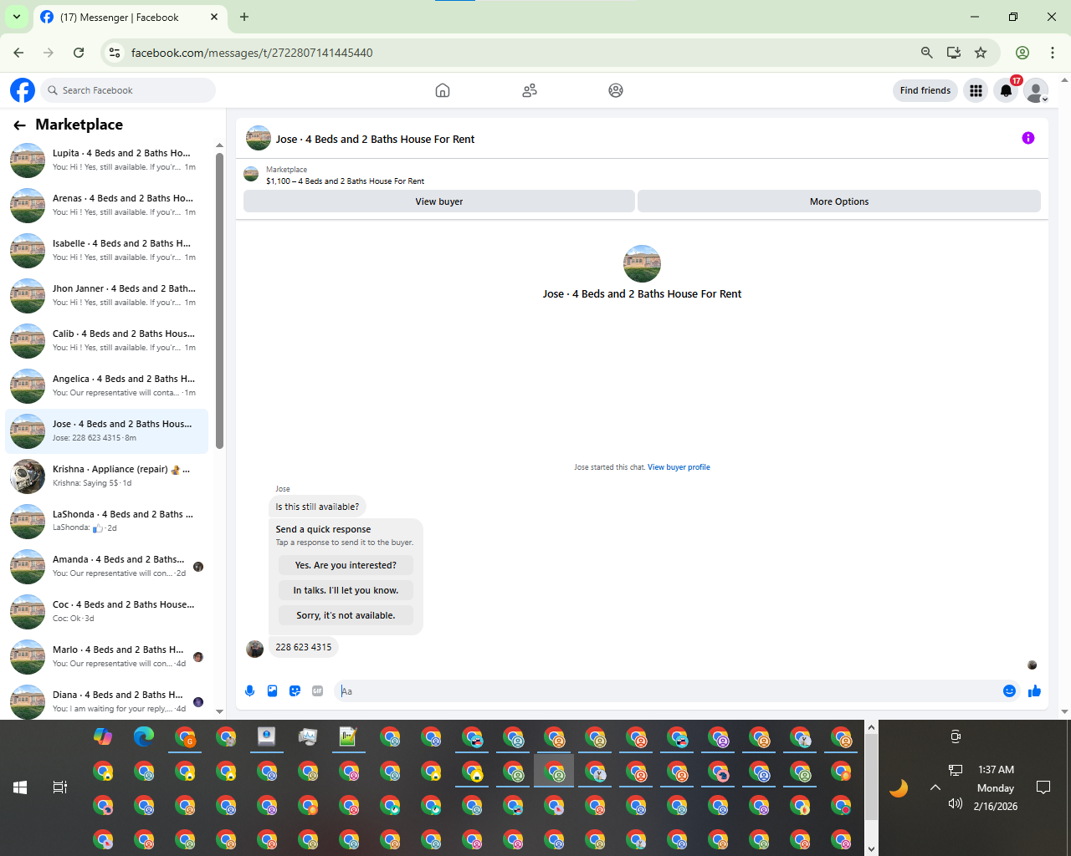Open the Facebook menu grid icon
1071x856 pixels.
point(976,90)
